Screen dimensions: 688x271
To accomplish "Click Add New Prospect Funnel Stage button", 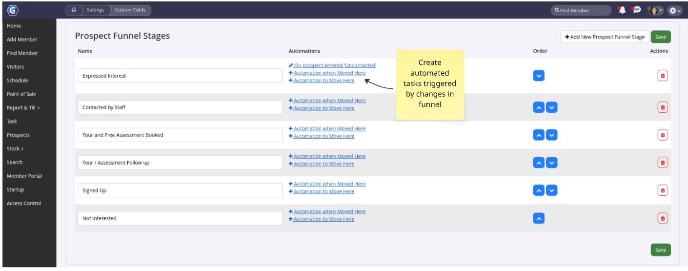I will tap(605, 37).
